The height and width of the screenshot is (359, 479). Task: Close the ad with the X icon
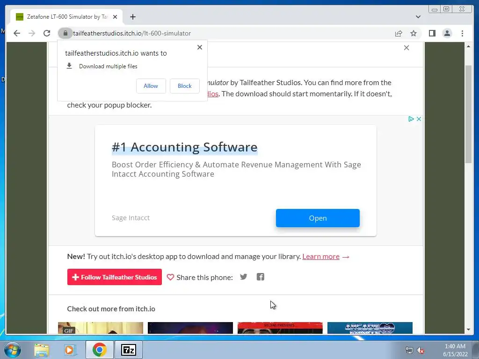[x=419, y=119]
